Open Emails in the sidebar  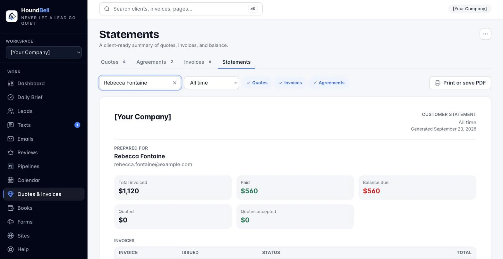pos(44,139)
